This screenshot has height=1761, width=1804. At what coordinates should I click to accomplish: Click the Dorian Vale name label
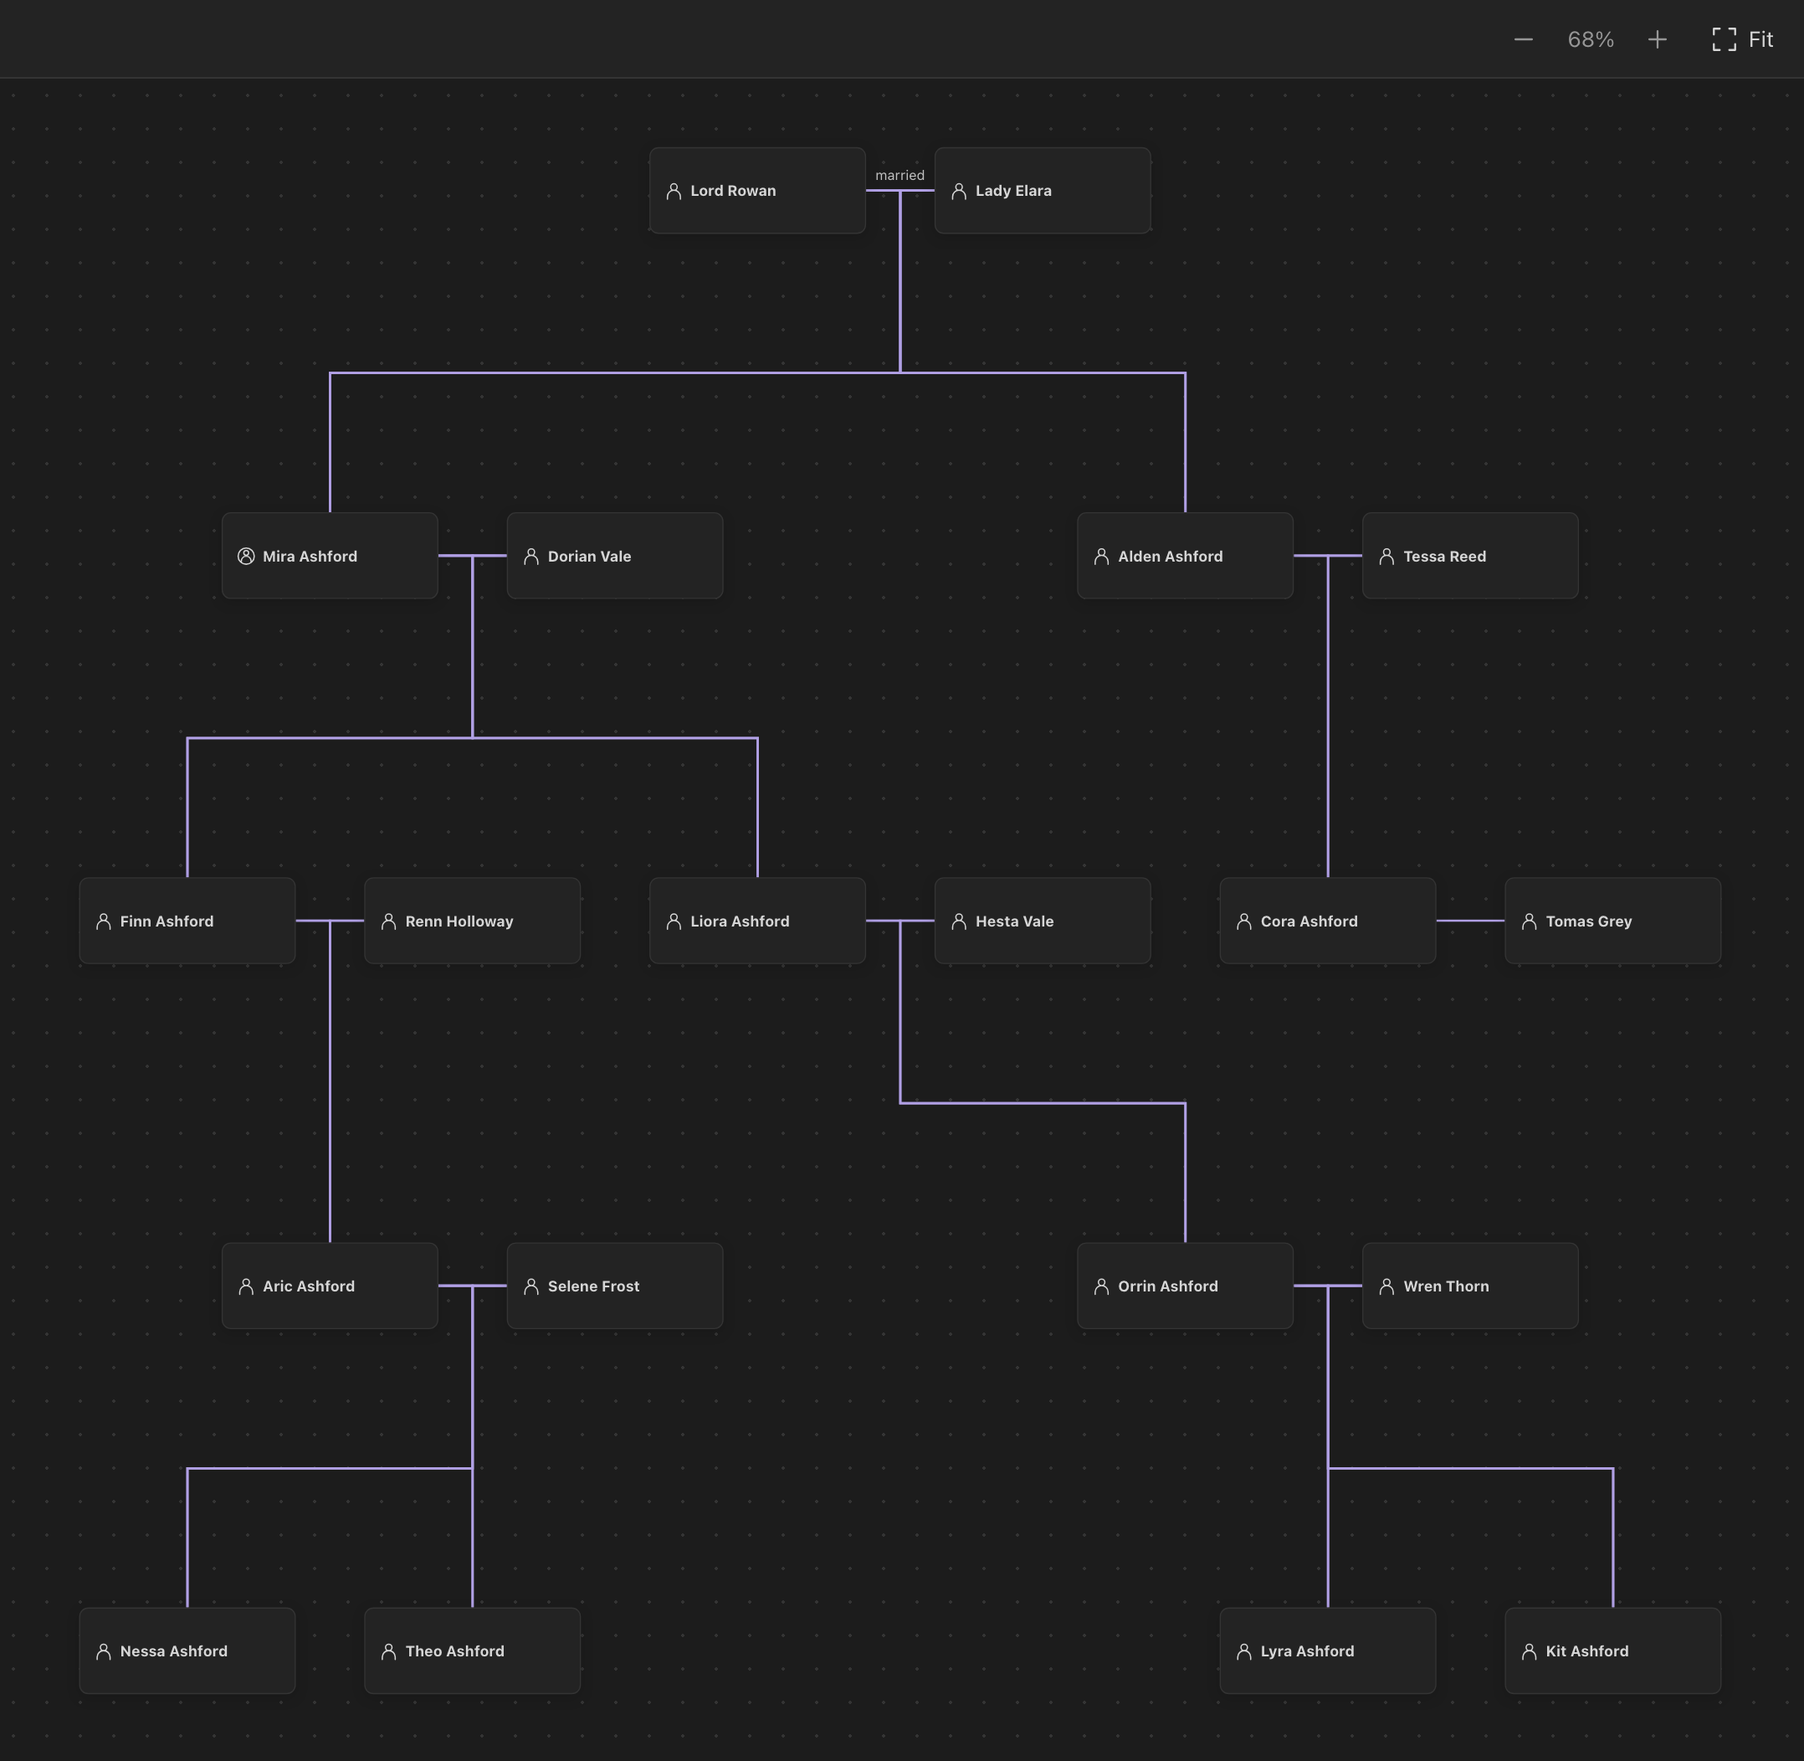[x=589, y=556]
